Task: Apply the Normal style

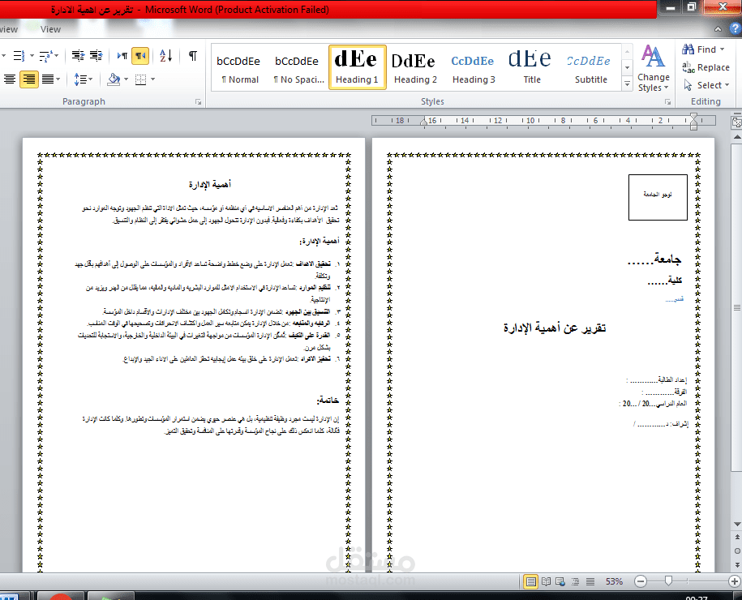Action: [x=239, y=67]
